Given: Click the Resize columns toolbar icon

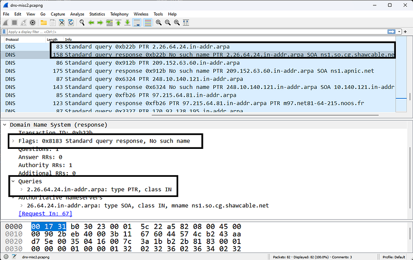Looking at the screenshot, I should pos(186,23).
